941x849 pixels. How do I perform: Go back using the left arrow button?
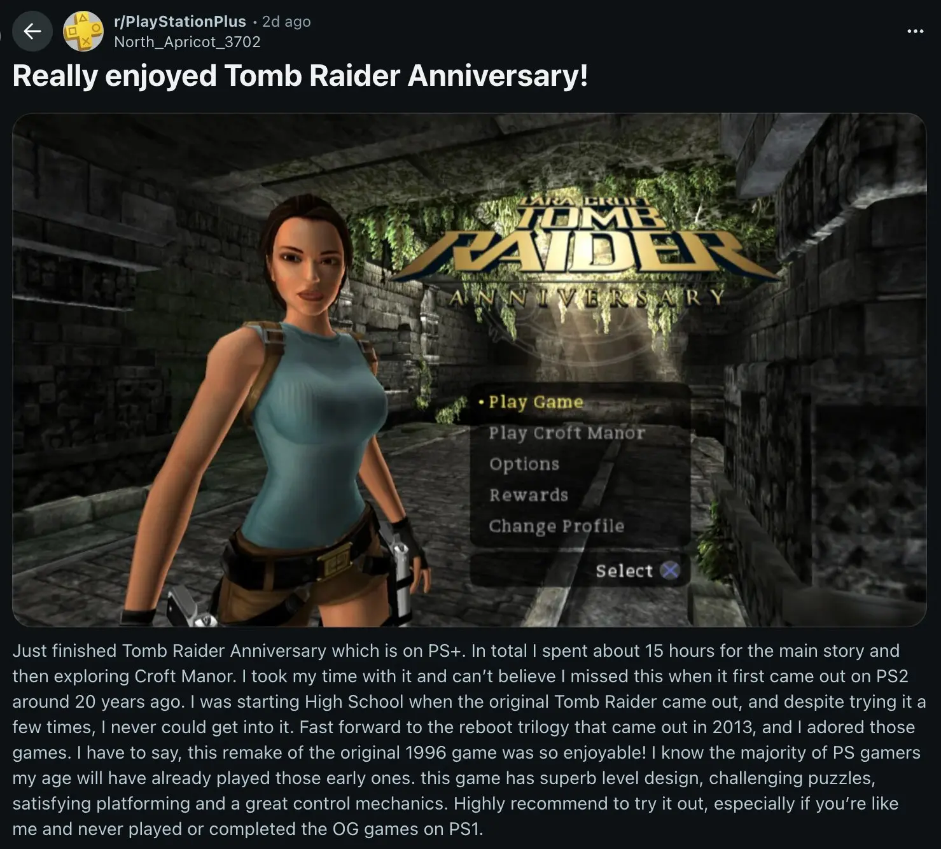(x=32, y=31)
